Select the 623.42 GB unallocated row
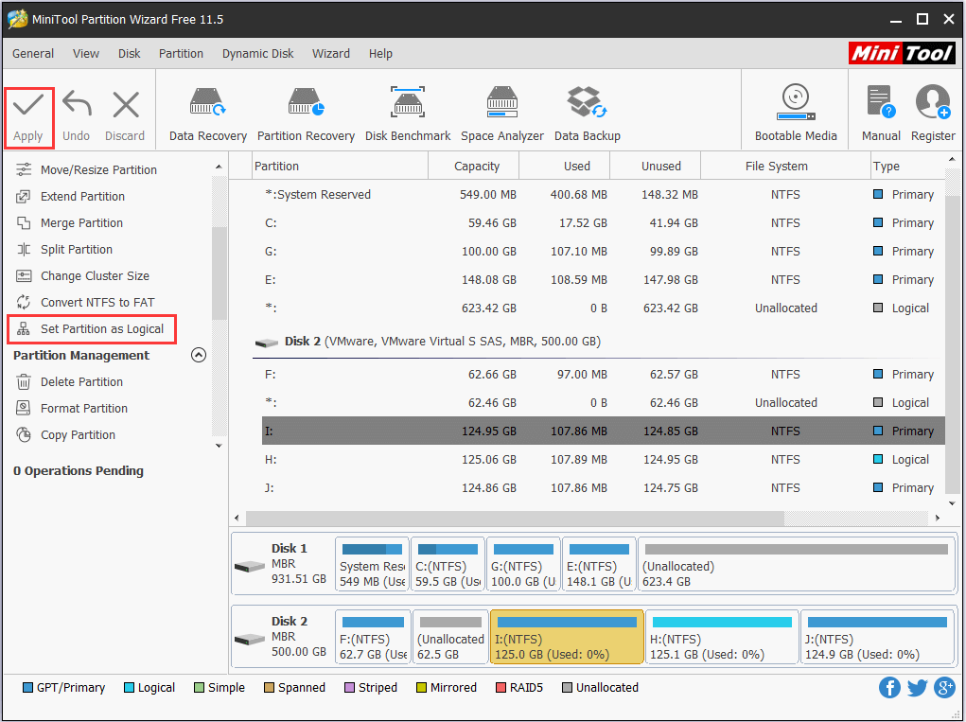 coord(603,308)
